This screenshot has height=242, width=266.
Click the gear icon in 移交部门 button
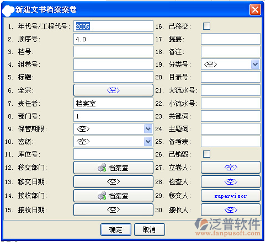pos(102,168)
